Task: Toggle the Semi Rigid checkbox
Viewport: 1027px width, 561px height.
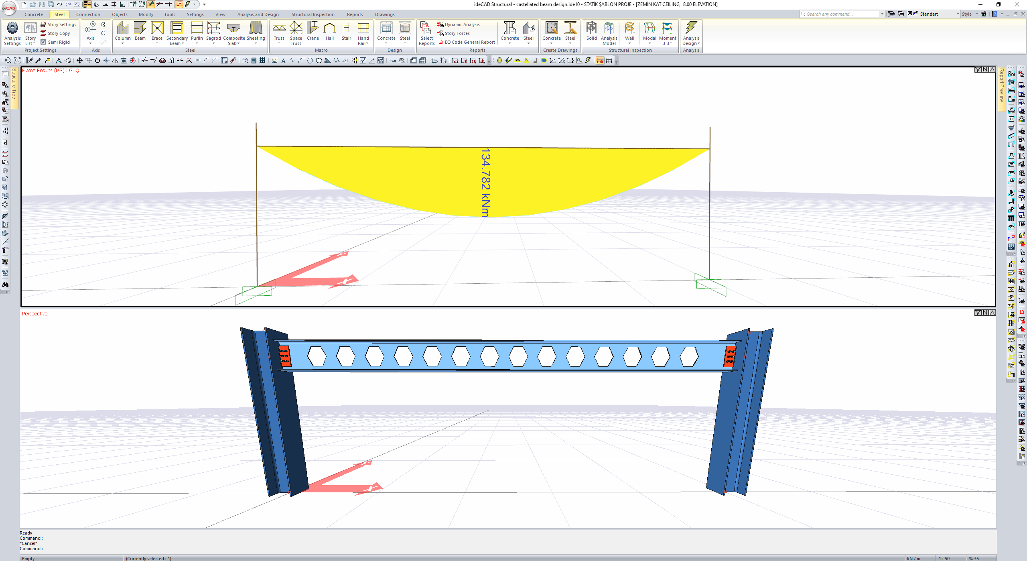Action: coord(43,42)
